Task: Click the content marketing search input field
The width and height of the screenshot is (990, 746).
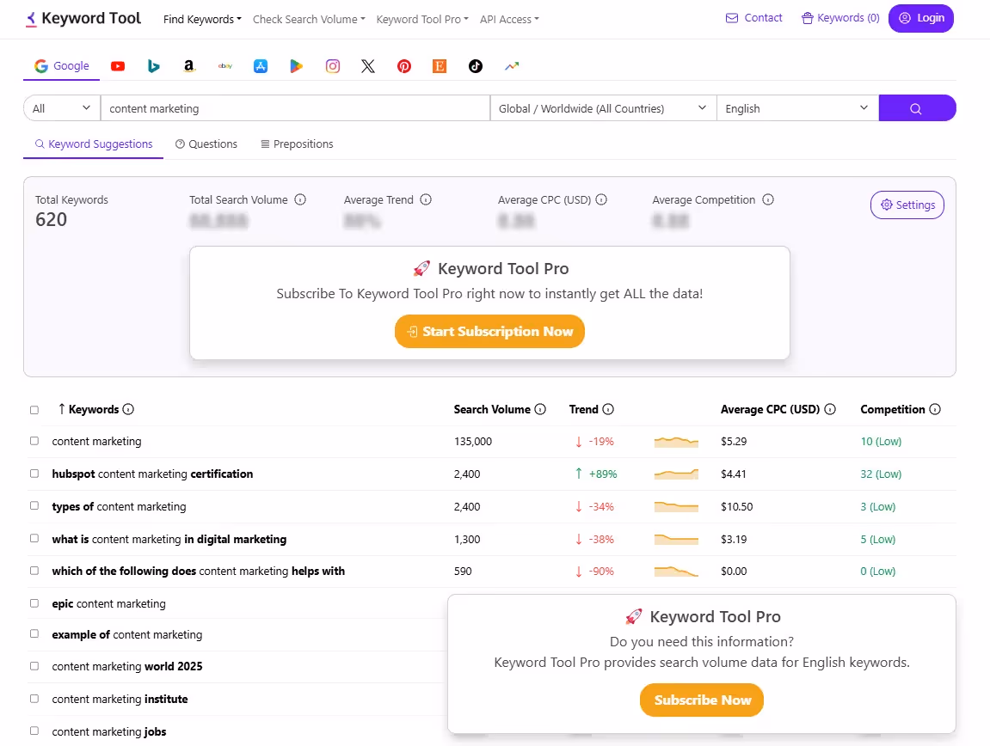Action: pos(296,108)
